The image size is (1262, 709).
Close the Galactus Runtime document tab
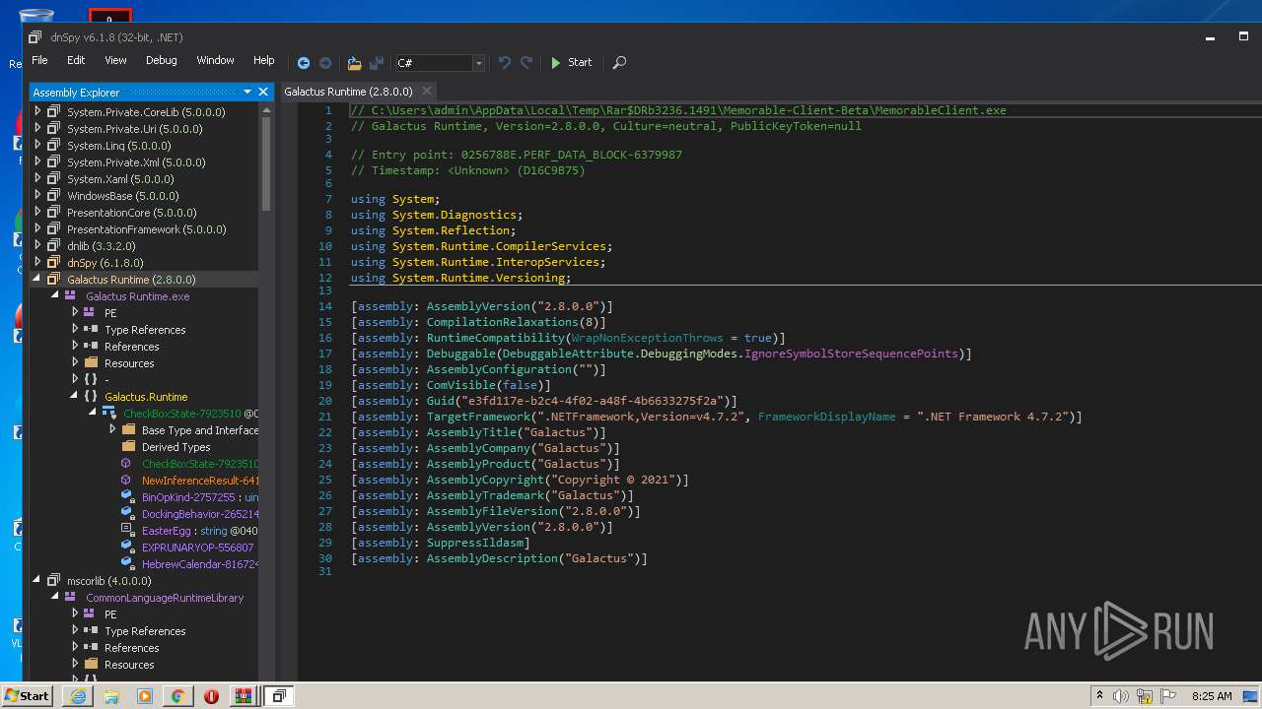click(425, 92)
